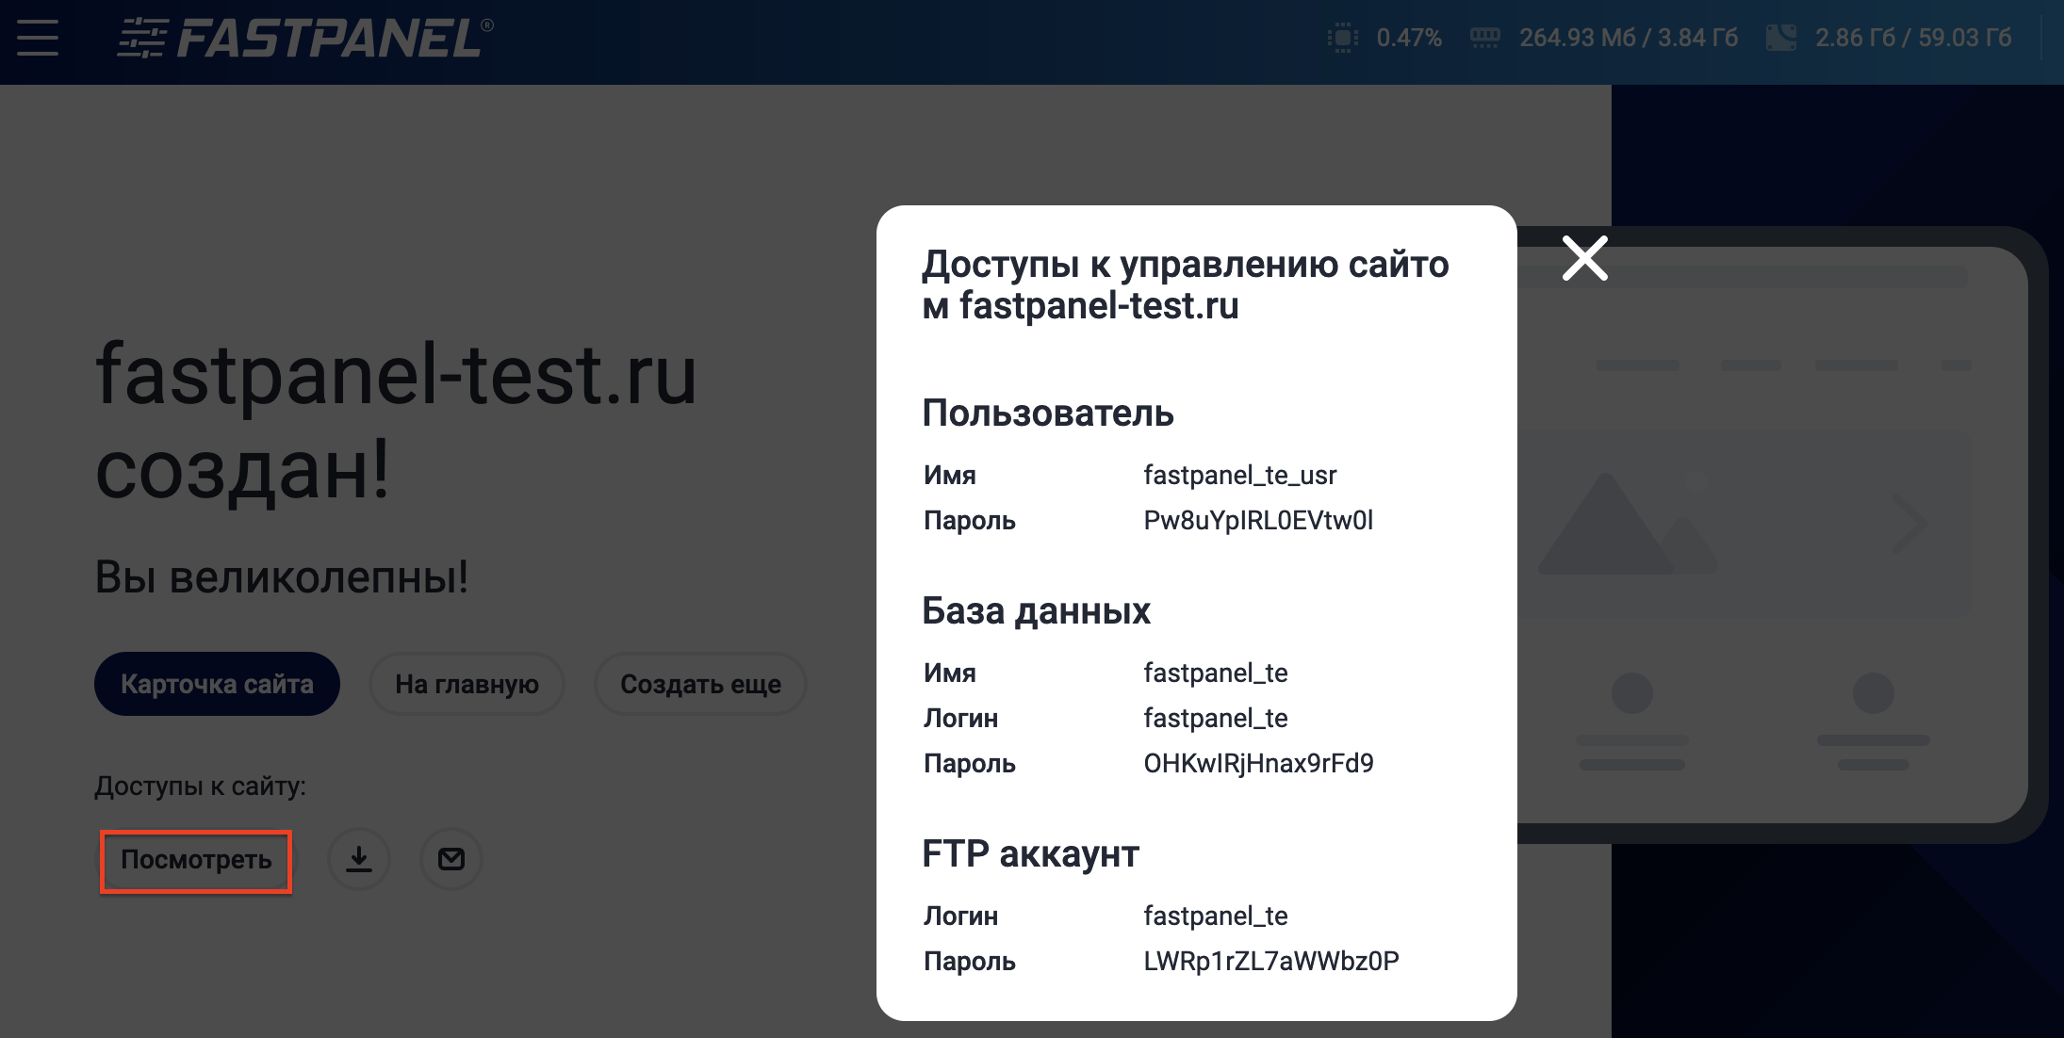Image resolution: width=2064 pixels, height=1038 pixels.
Task: Click disk usage 2.86 Гб / 59.03 Гб
Action: 1913,38
